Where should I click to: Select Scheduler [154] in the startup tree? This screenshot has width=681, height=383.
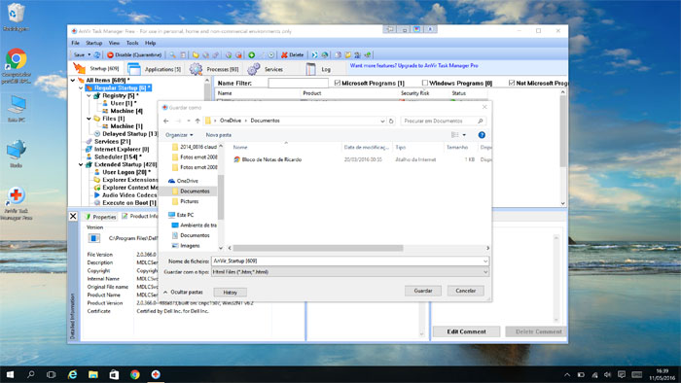pyautogui.click(x=118, y=157)
